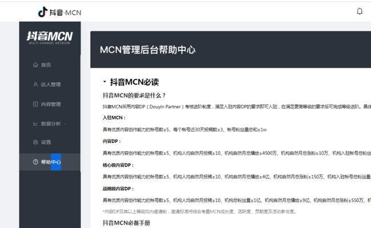Click the chart icon beside 数据分析
The height and width of the screenshot is (228, 371).
pos(35,124)
